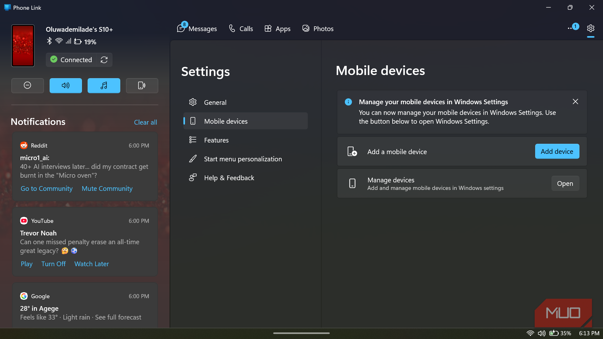The width and height of the screenshot is (603, 339).
Task: Click the phone thumbnail image
Action: pos(23,46)
